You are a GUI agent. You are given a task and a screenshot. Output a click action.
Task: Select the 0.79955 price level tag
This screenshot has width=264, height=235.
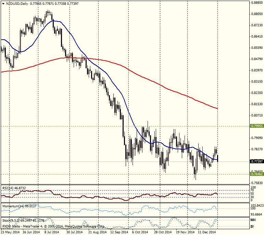pos(256,126)
